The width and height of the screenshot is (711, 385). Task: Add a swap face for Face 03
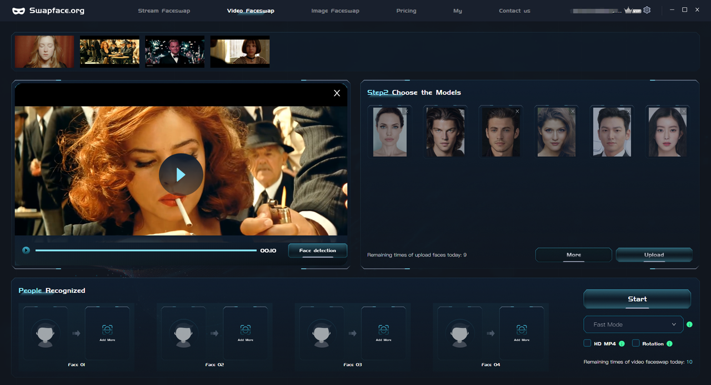(384, 333)
